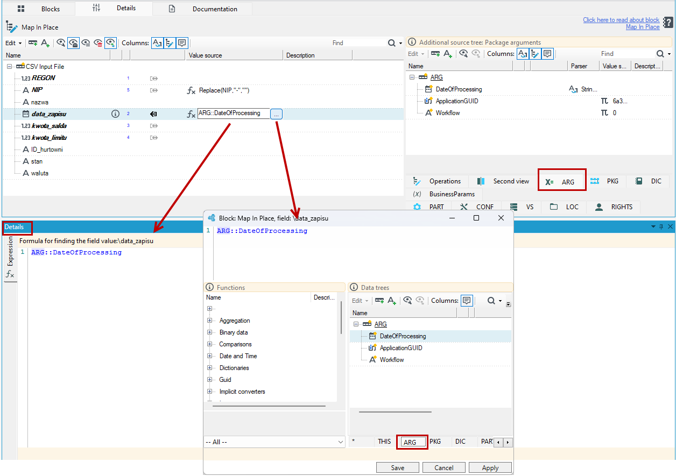Collapse the ARG node in the Package arguments tree
Image resolution: width=676 pixels, height=476 pixels.
coord(412,77)
